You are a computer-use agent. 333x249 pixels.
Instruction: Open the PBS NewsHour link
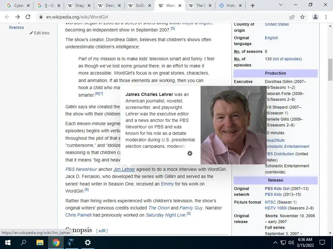(x=81, y=169)
